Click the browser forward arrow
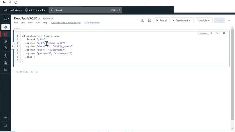The image size is (235, 132). pyautogui.click(x=10, y=2)
